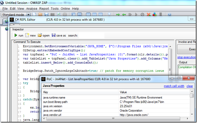Viewport: 197px width, 123px height.
Task: Click the green run icon in Inspector
Action: tap(16, 35)
